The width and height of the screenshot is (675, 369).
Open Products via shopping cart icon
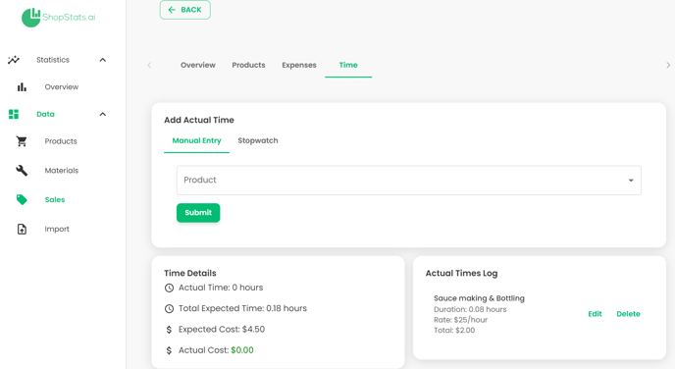click(22, 141)
